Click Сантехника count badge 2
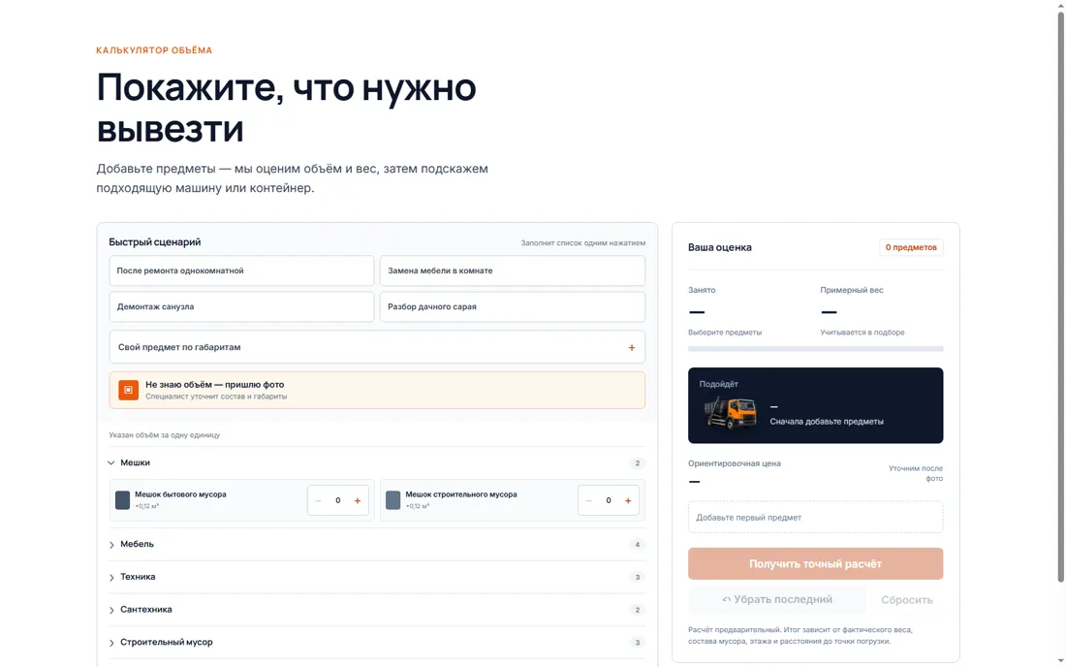1066x667 pixels. pyautogui.click(x=637, y=610)
